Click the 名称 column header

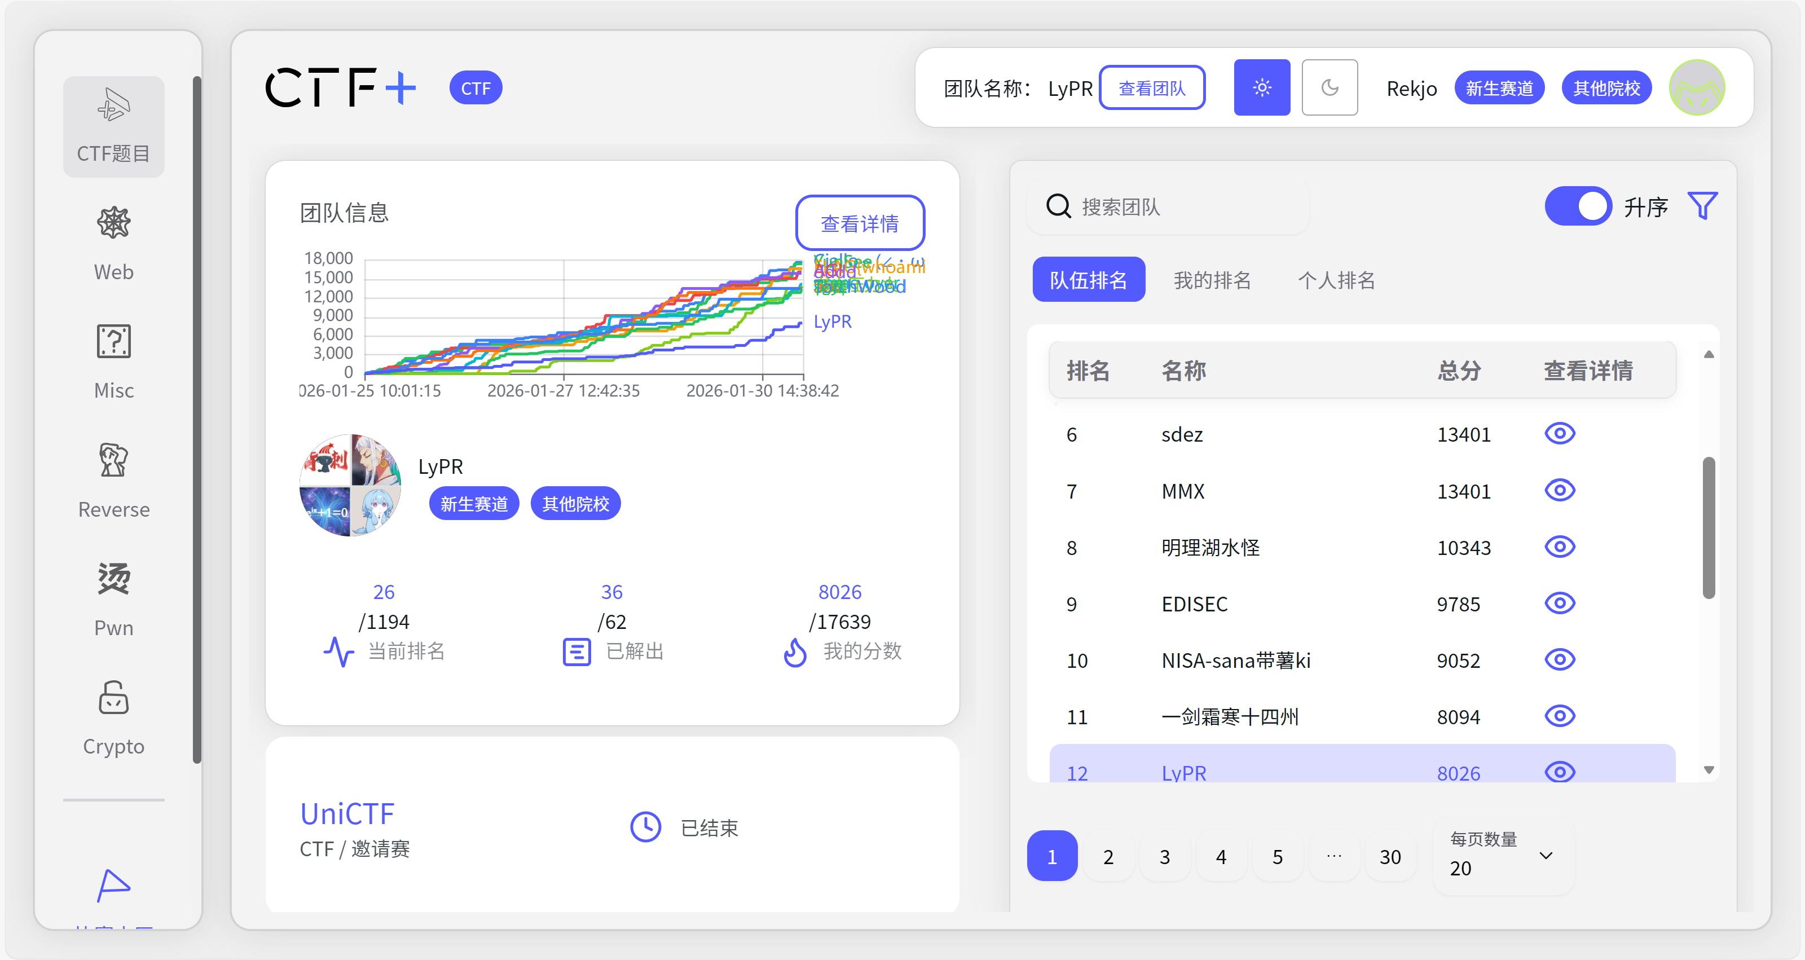[x=1183, y=370]
